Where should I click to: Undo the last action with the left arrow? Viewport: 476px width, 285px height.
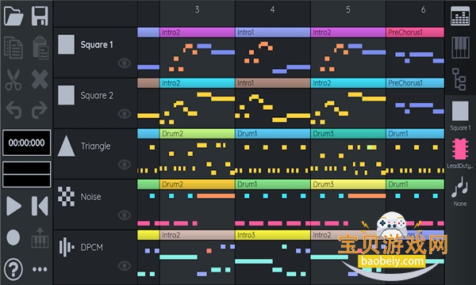[13, 109]
